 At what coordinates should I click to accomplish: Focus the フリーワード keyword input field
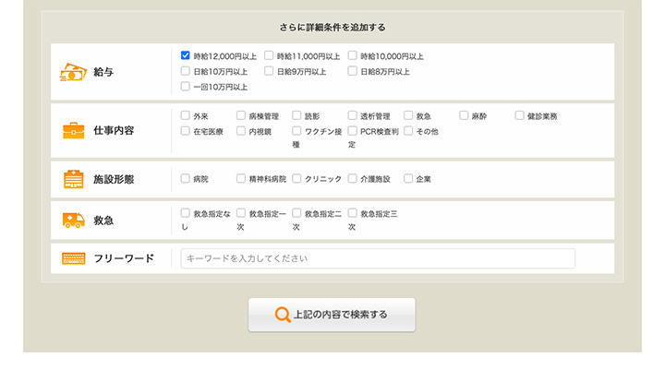point(378,258)
